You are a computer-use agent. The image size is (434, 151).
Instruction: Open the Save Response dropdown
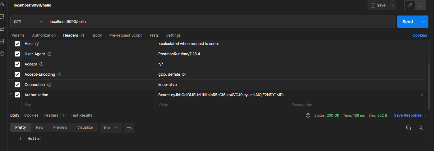(411, 115)
